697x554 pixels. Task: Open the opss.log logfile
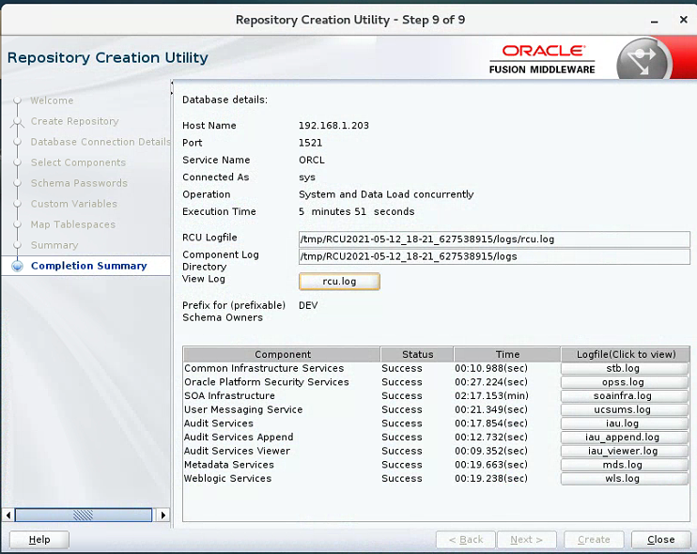624,382
